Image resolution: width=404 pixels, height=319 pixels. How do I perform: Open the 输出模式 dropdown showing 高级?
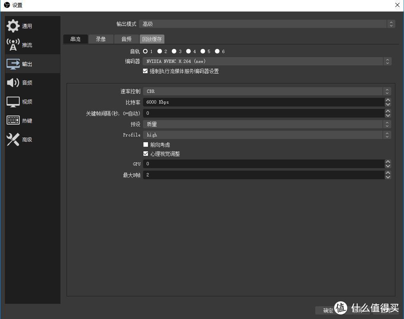coord(267,24)
